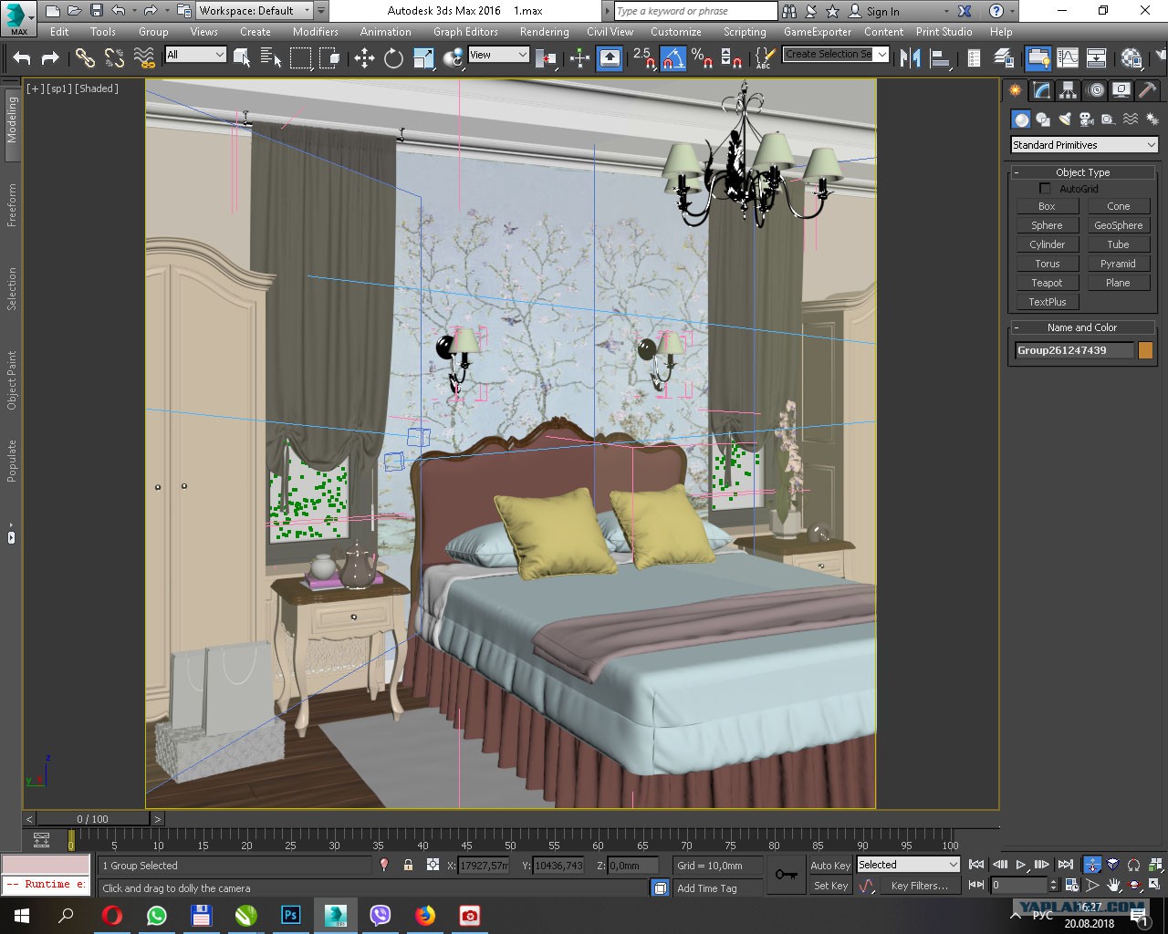This screenshot has height=934, width=1168.
Task: Select the Cameras category icon
Action: click(x=1087, y=119)
